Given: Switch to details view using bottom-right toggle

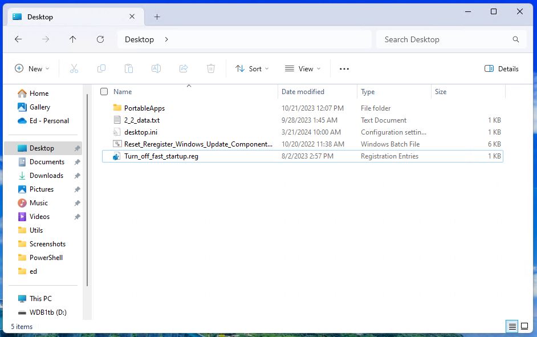Looking at the screenshot, I should (x=524, y=326).
